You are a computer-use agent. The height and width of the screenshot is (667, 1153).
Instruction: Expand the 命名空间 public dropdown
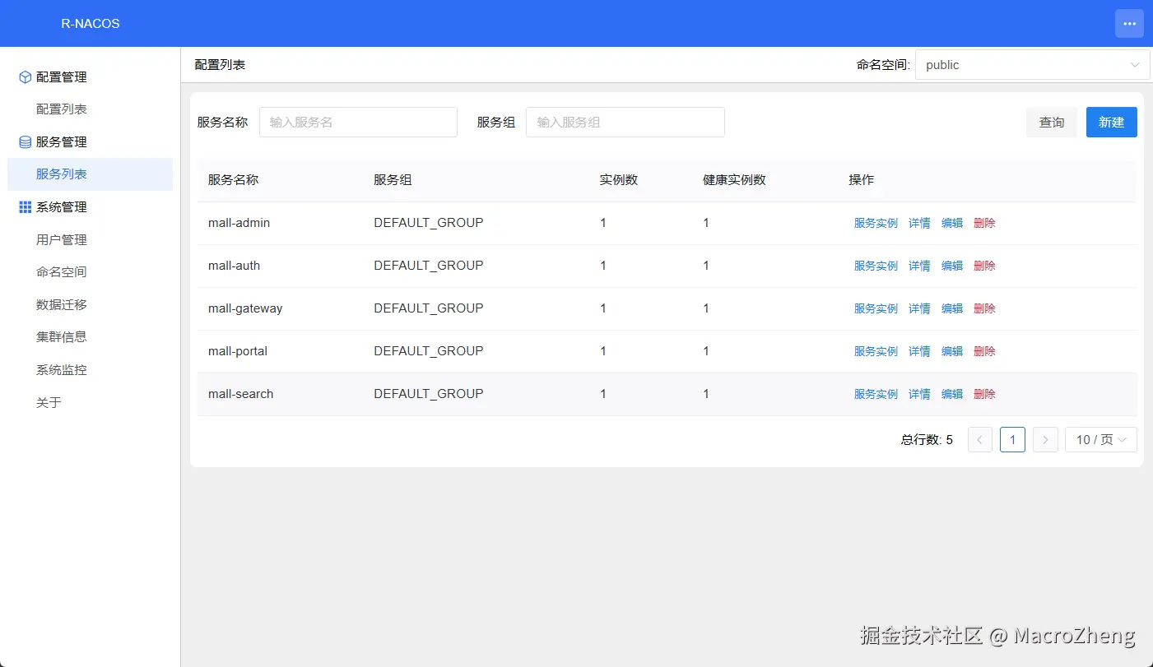[x=1033, y=65]
